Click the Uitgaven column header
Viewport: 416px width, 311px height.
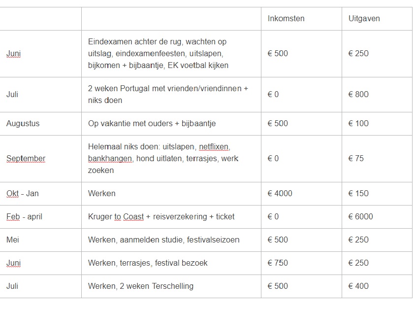pos(364,19)
